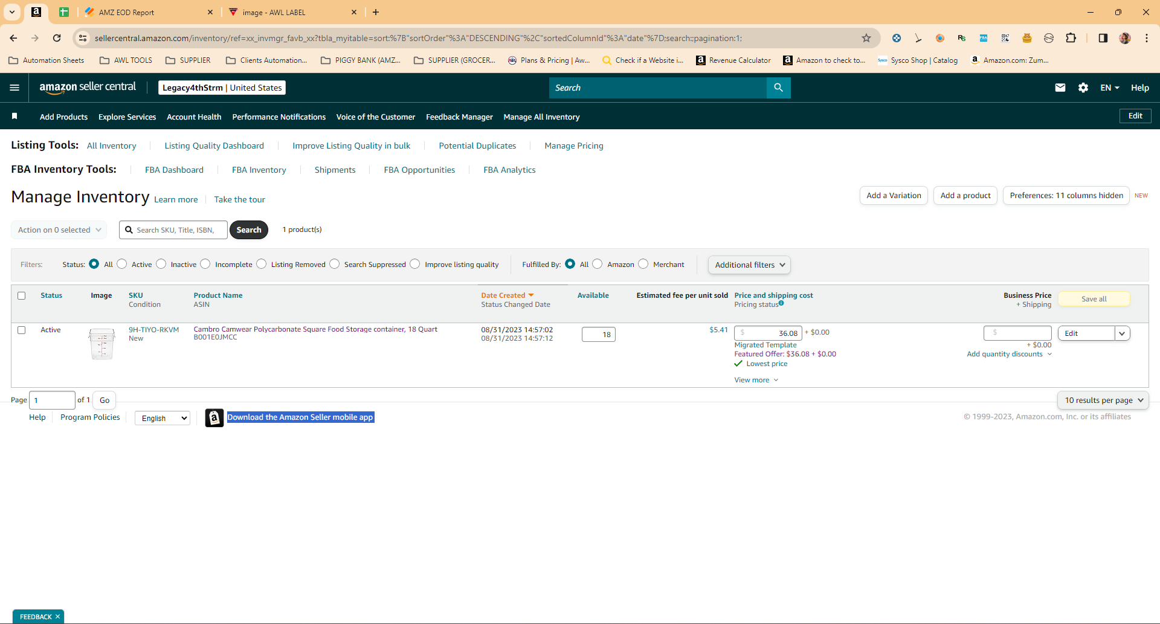The image size is (1160, 624).
Task: Click the yellow Save all button
Action: pos(1094,299)
